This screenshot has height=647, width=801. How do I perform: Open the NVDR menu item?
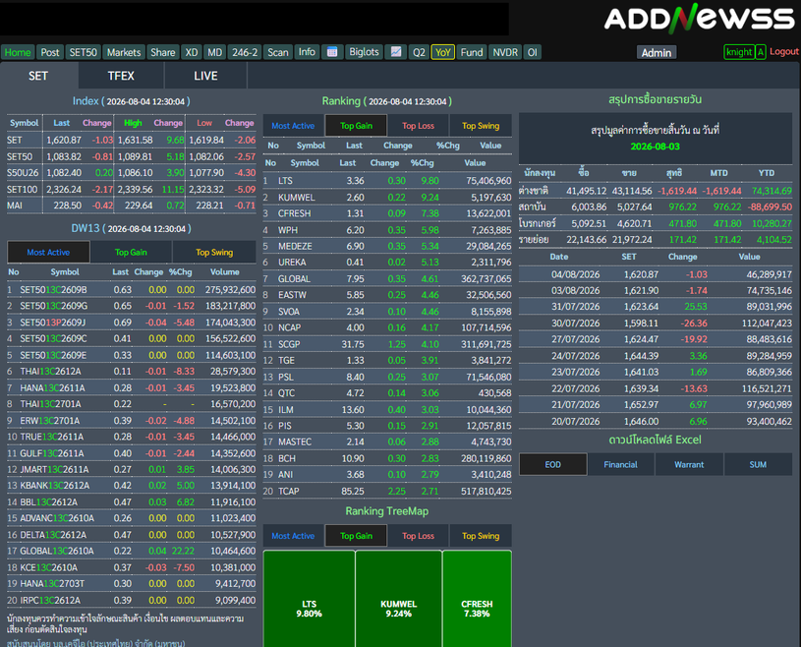click(x=505, y=52)
